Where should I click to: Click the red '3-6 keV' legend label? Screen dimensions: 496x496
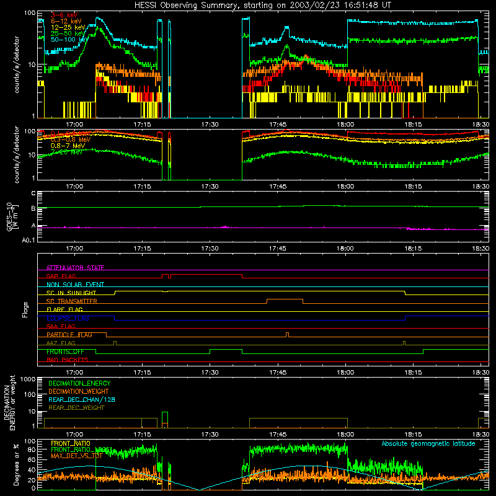(x=64, y=15)
